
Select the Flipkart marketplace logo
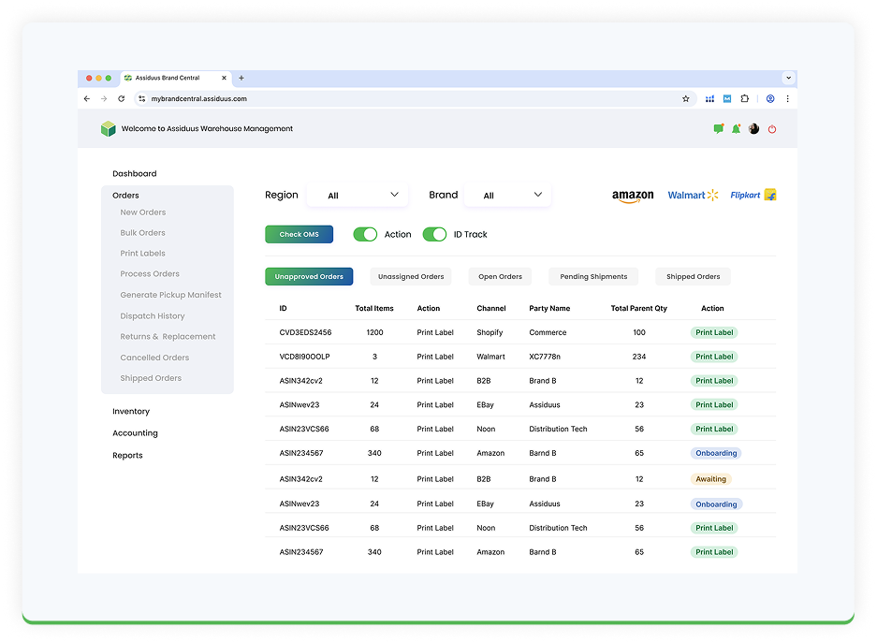click(x=753, y=195)
